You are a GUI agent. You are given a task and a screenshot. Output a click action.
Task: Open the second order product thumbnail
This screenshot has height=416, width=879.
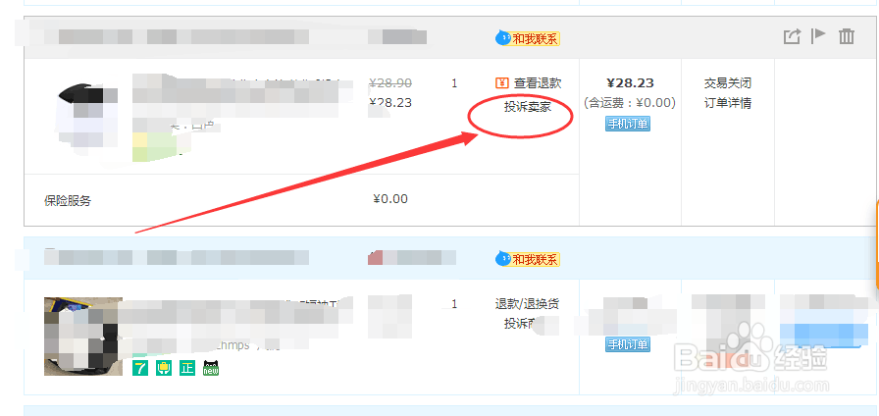click(83, 337)
